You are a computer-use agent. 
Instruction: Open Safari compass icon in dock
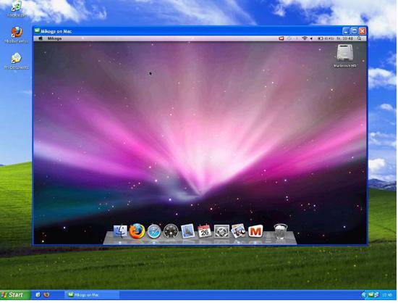point(154,231)
